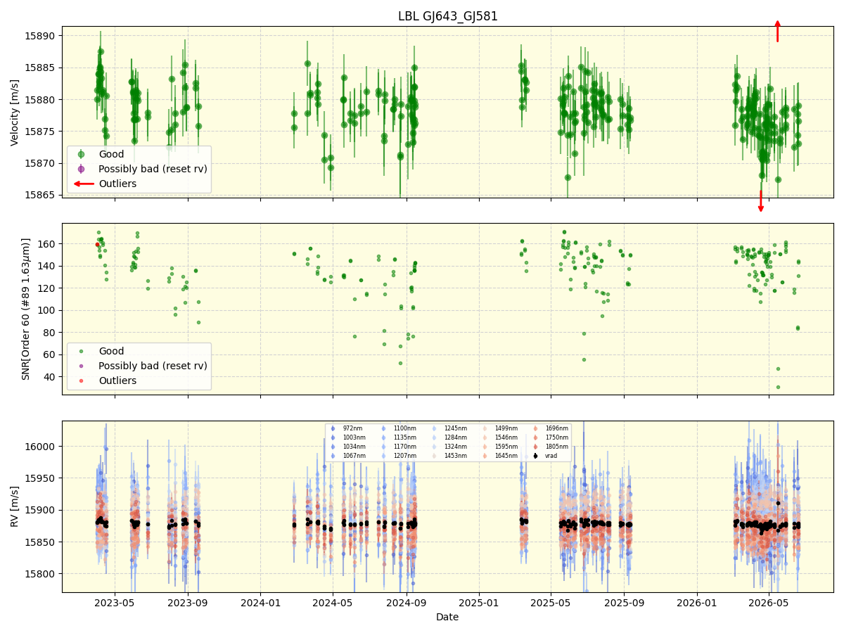The height and width of the screenshot is (633, 844).
Task: Click the 1003nm legend entry
Action: (348, 437)
